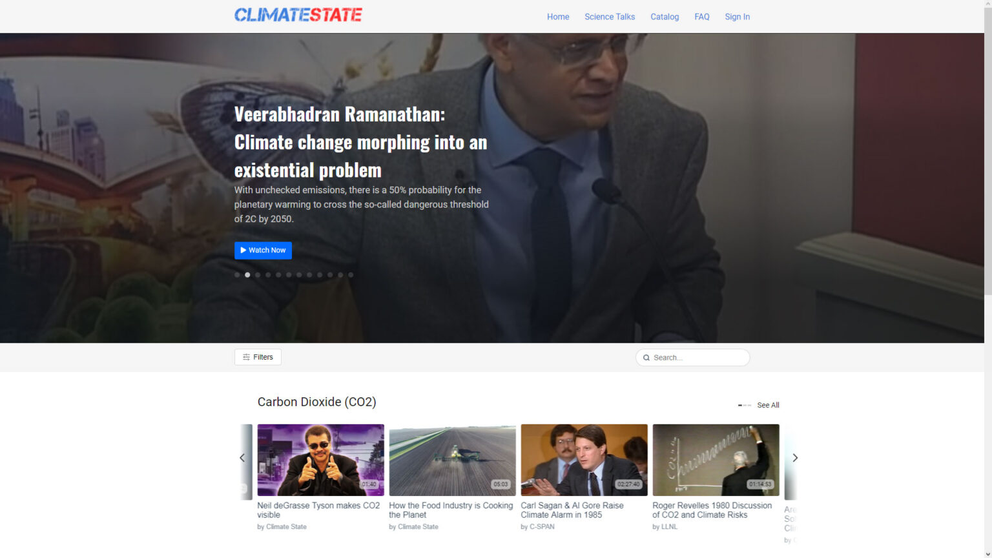
Task: Open the Catalog menu item
Action: tap(665, 17)
